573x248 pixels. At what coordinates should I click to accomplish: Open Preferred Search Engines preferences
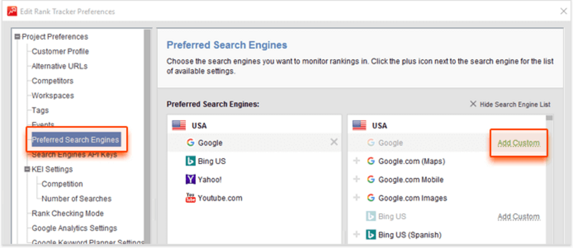(x=76, y=140)
